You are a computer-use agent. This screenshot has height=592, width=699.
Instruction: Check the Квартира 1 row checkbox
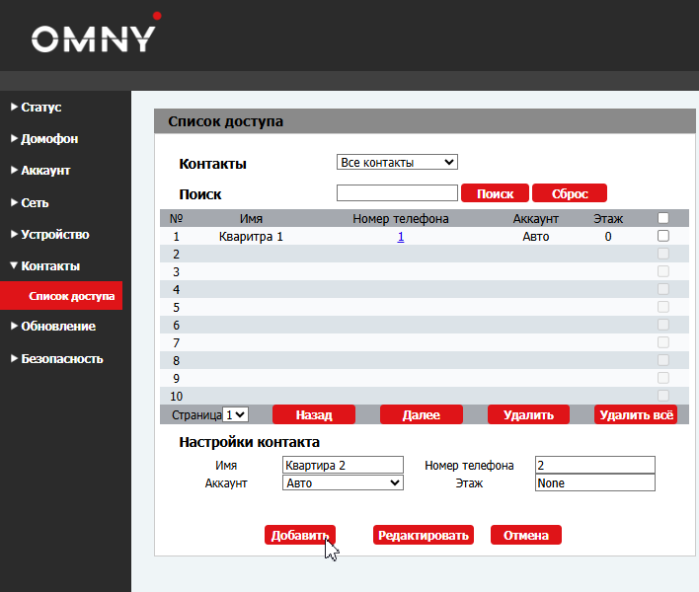click(663, 236)
